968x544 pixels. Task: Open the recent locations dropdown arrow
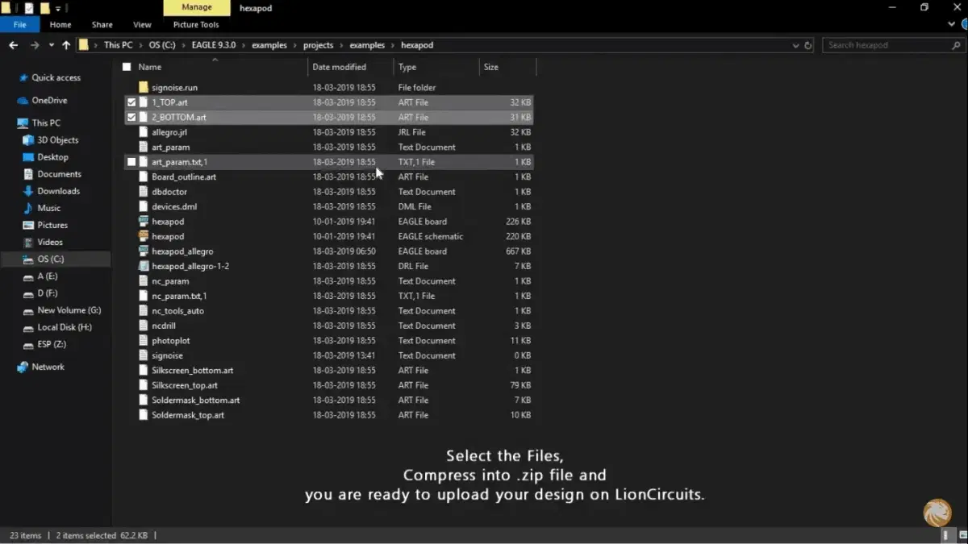[51, 45]
